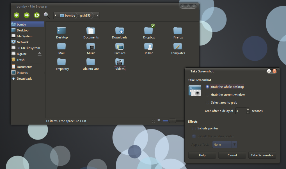Viewport: 286px width, 169px height.
Task: Open search with the magnifying glass icon
Action: point(47,15)
